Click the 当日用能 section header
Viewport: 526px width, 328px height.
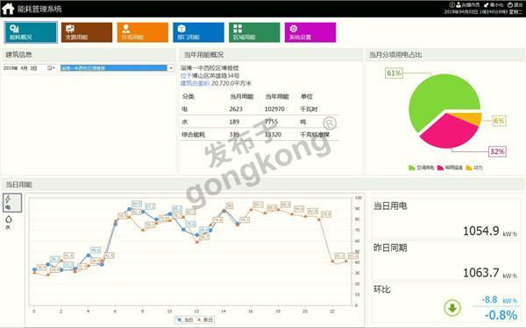263,185
